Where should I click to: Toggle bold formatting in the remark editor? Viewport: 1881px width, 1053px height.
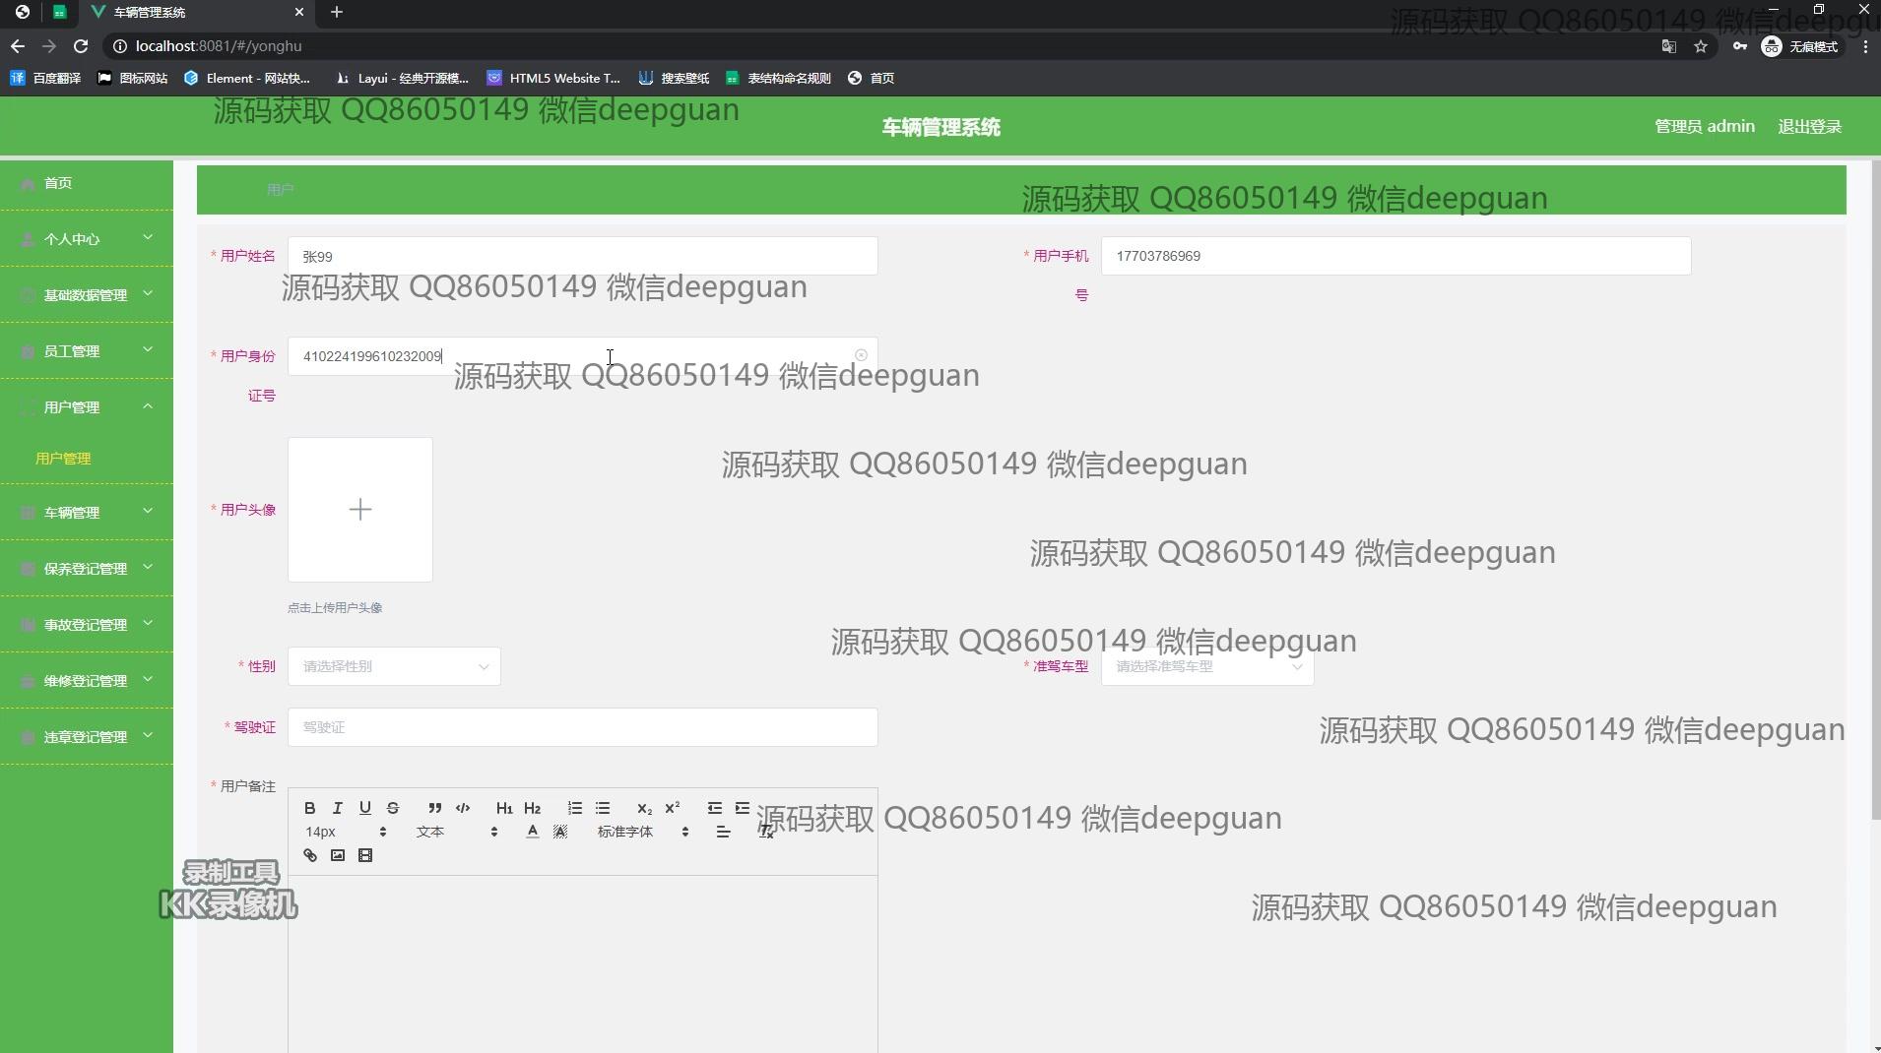tap(309, 808)
